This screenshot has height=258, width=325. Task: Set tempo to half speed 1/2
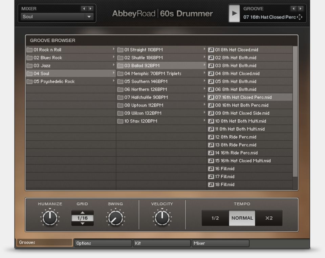coord(215,218)
